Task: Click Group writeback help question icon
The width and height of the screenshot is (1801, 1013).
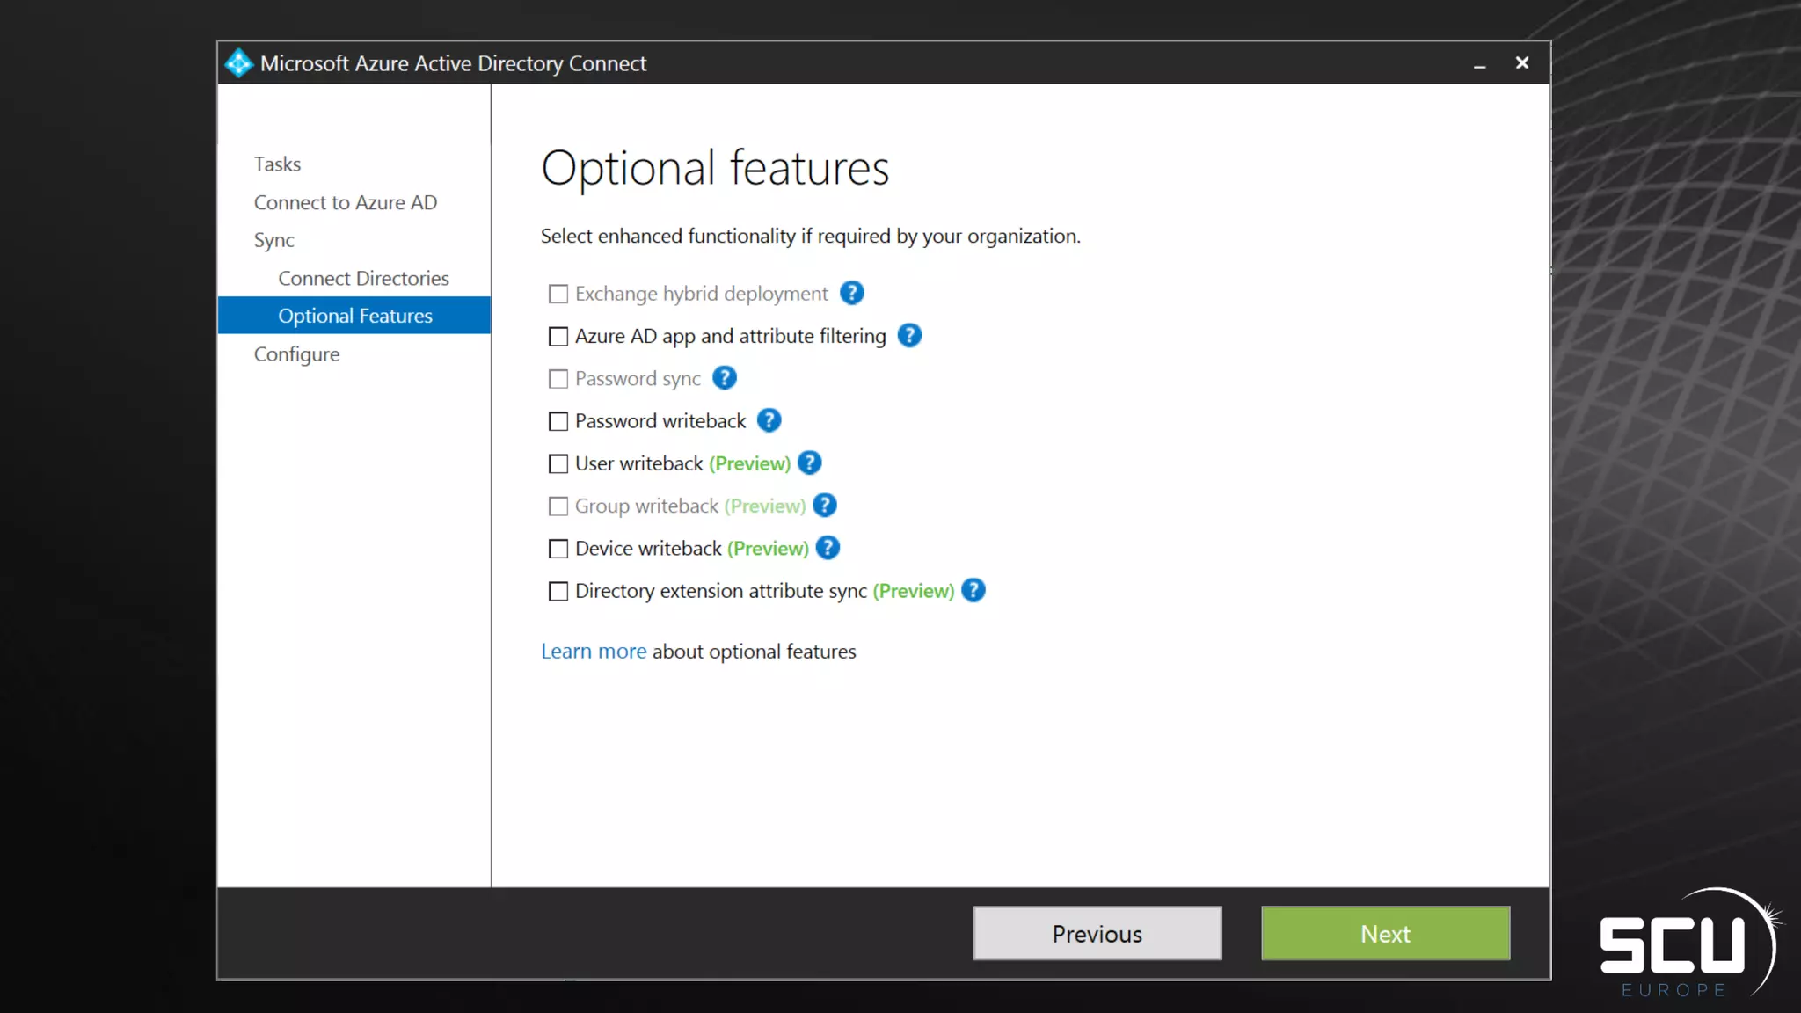Action: coord(824,506)
